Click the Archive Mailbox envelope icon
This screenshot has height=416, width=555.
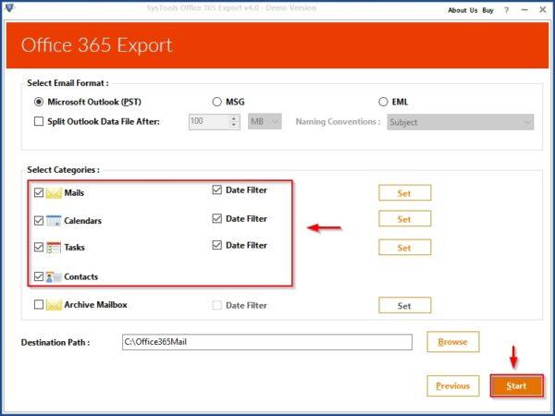pos(54,305)
